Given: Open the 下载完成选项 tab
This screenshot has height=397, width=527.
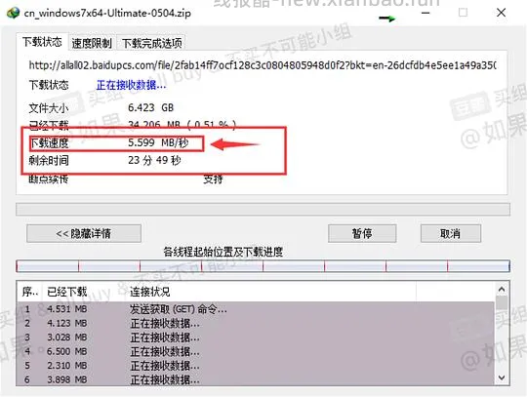Looking at the screenshot, I should point(151,43).
